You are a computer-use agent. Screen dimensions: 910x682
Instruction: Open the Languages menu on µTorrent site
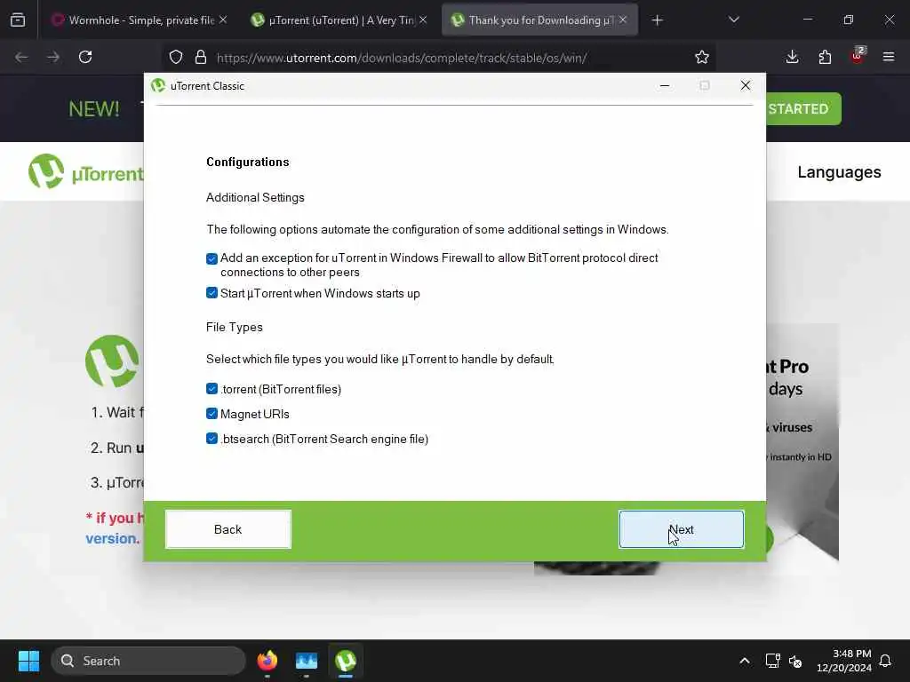(839, 172)
